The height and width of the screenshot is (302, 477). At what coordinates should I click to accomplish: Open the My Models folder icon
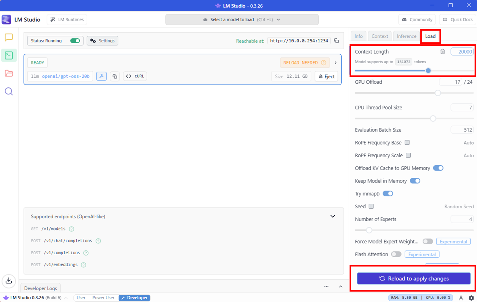9,73
